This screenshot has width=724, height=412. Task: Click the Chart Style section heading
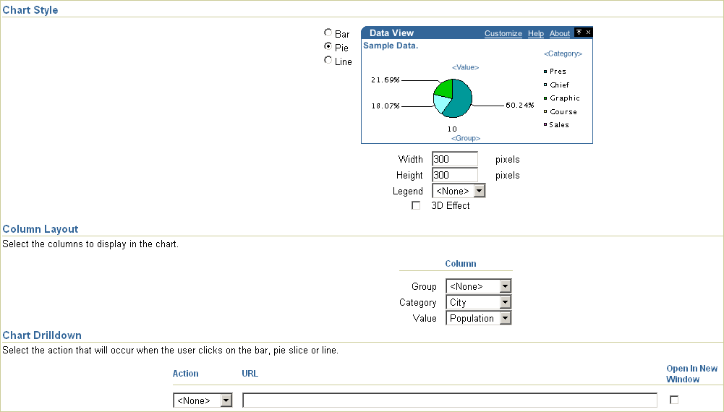[x=30, y=10]
